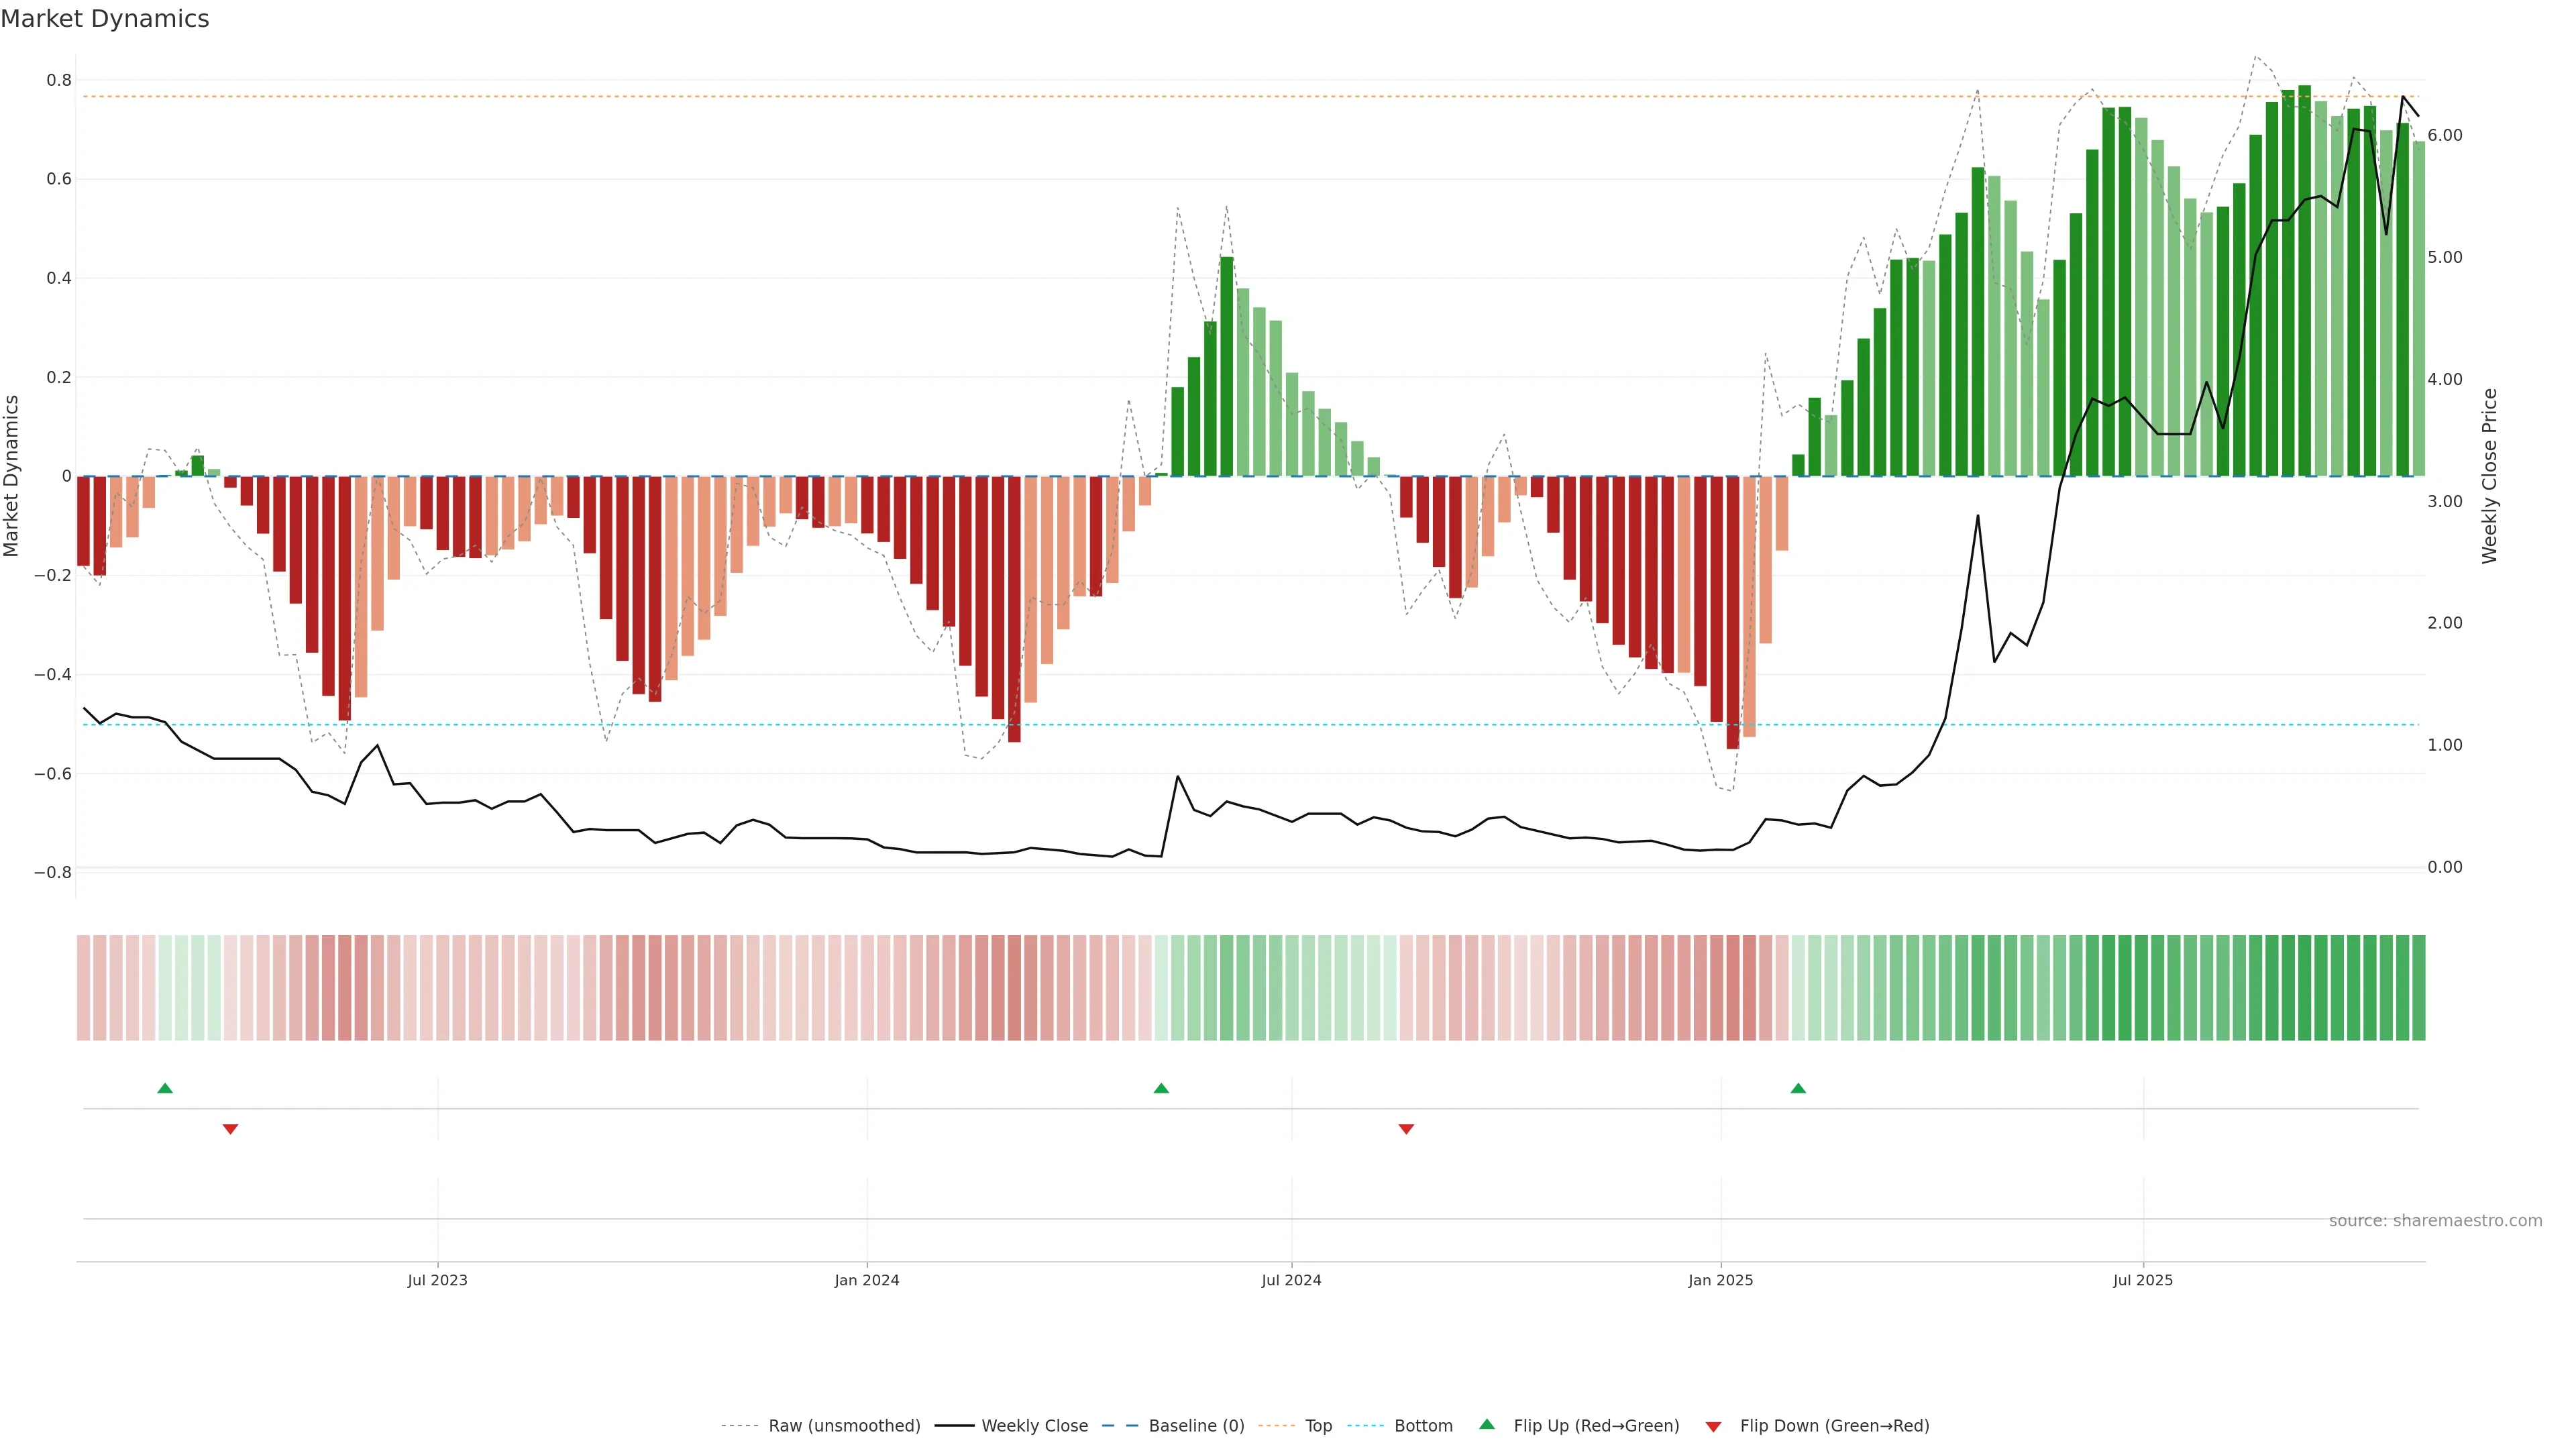This screenshot has width=2576, height=1449.
Task: Click the rightmost dark green heatmap cell
Action: click(2418, 988)
